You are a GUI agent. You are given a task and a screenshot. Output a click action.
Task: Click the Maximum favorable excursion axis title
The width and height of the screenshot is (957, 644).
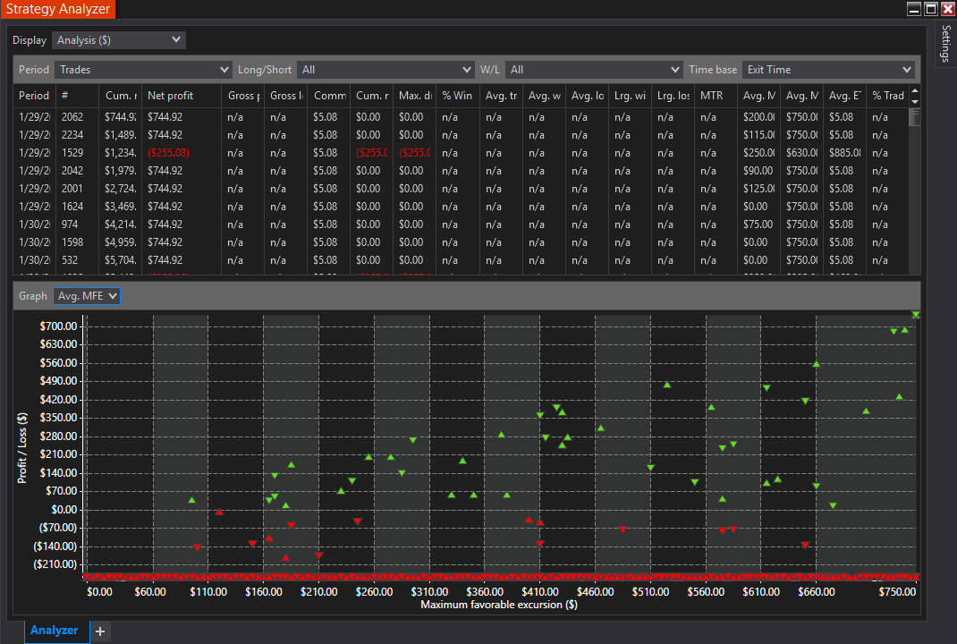499,605
